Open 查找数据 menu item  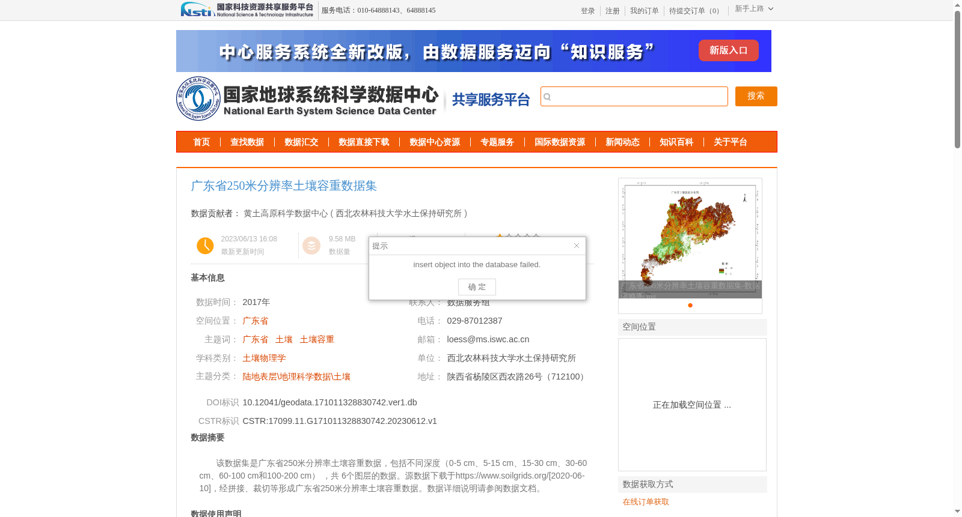(x=247, y=142)
